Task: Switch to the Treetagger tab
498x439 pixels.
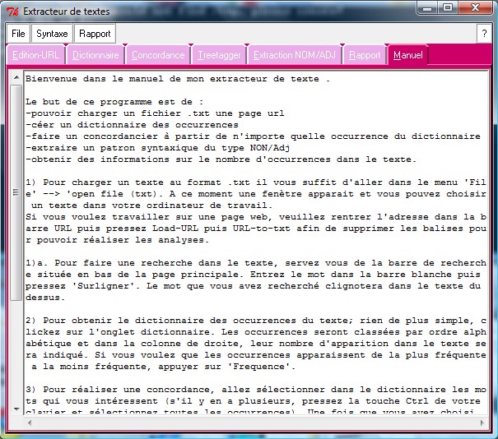Action: 219,55
